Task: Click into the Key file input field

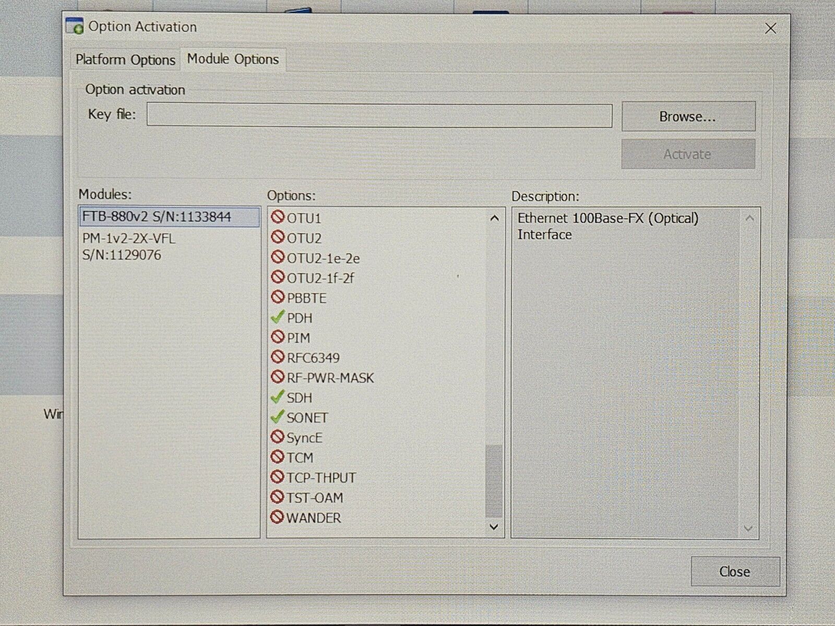Action: 379,115
